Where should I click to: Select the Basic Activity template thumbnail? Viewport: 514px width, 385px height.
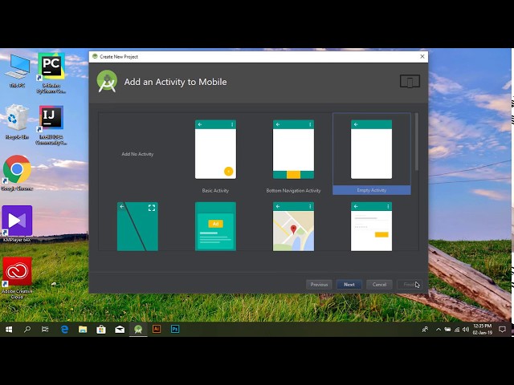pyautogui.click(x=215, y=149)
